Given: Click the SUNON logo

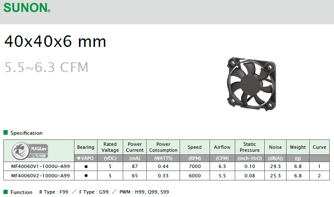Looking at the screenshot, I should tap(27, 8).
